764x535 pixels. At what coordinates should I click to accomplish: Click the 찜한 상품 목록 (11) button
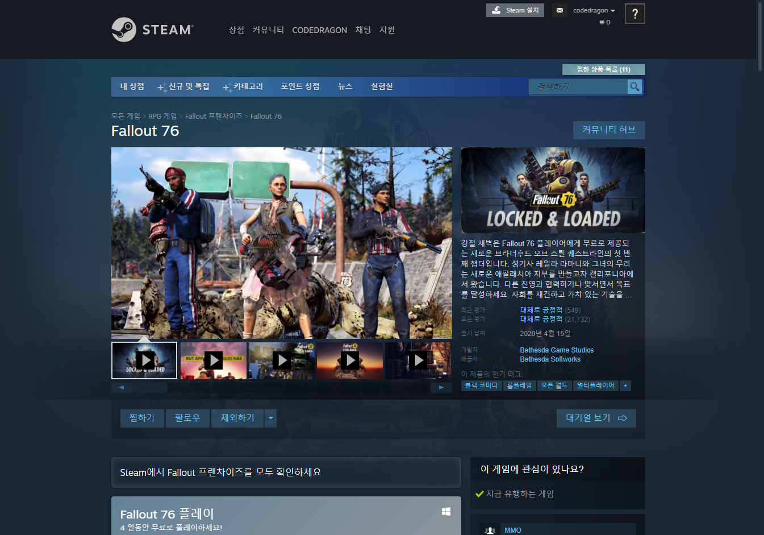point(603,69)
